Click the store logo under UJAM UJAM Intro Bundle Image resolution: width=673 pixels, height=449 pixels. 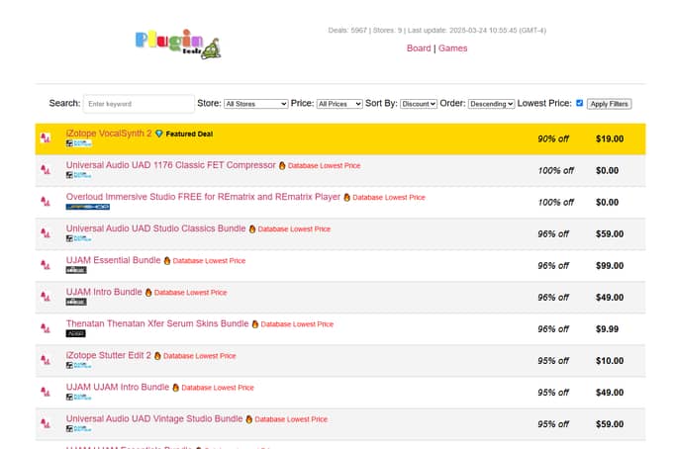pos(79,398)
